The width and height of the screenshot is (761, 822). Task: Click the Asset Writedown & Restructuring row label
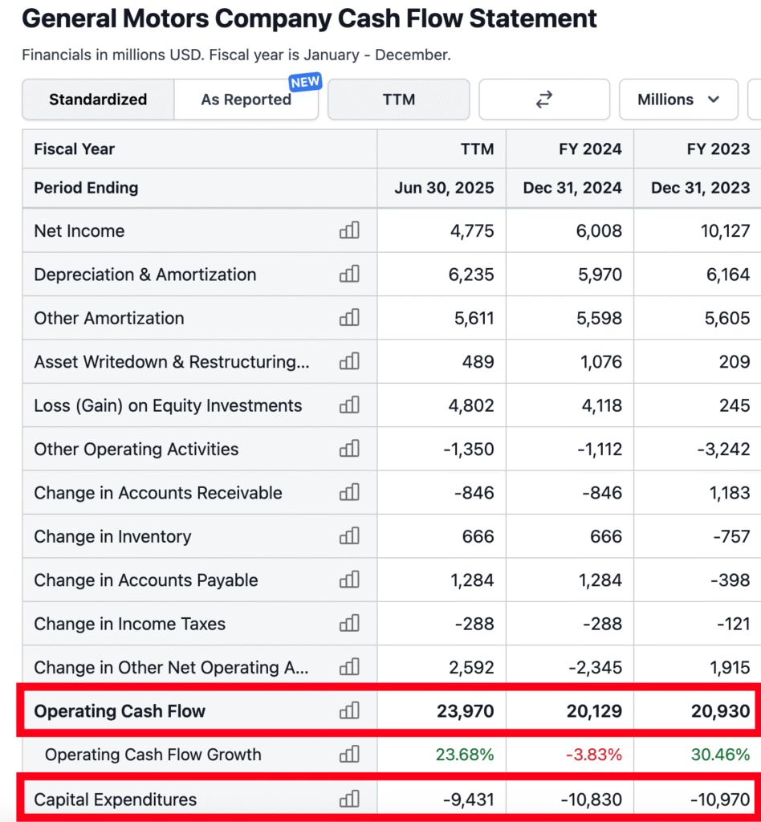click(x=171, y=362)
